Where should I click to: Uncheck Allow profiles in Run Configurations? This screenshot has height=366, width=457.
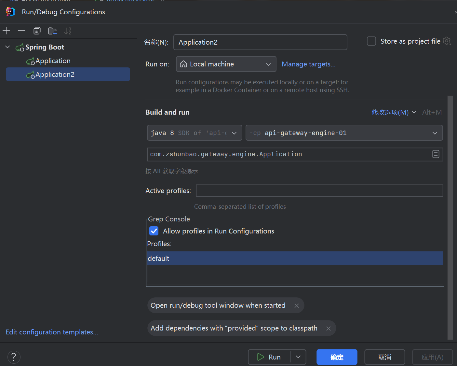pyautogui.click(x=154, y=231)
